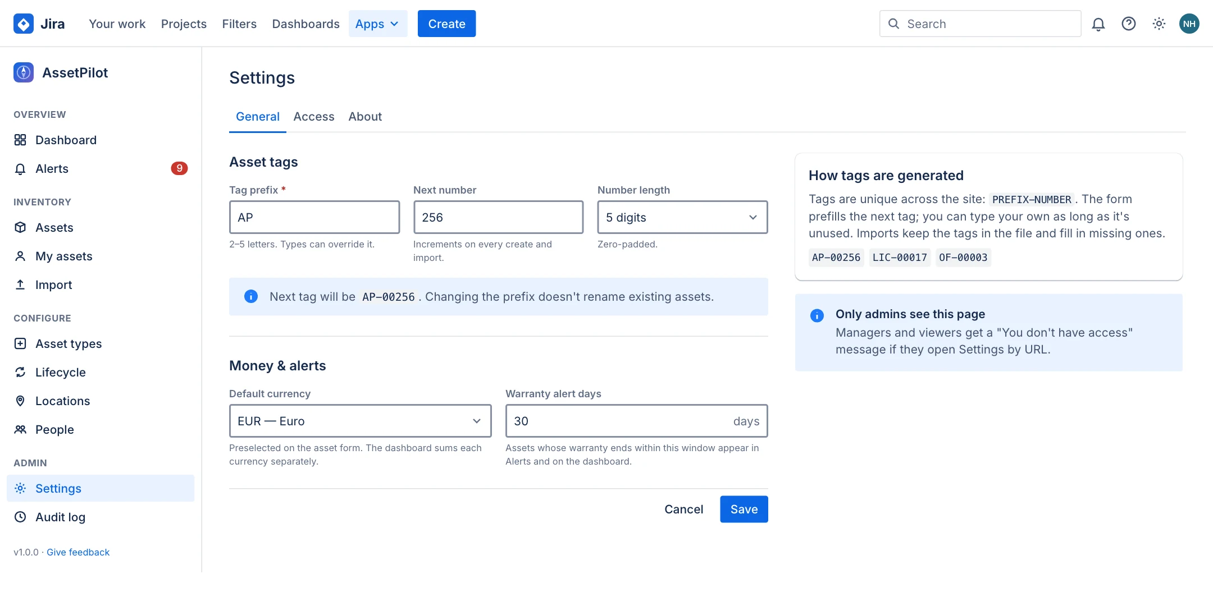Screen dimensions: 1213x606
Task: Click the red 9 alerts badge
Action: pyautogui.click(x=179, y=168)
